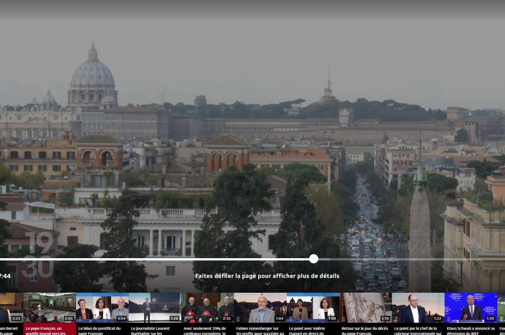Select the Laurent Burkhalter segment thumbnail
The height and width of the screenshot is (335, 505).
click(155, 308)
